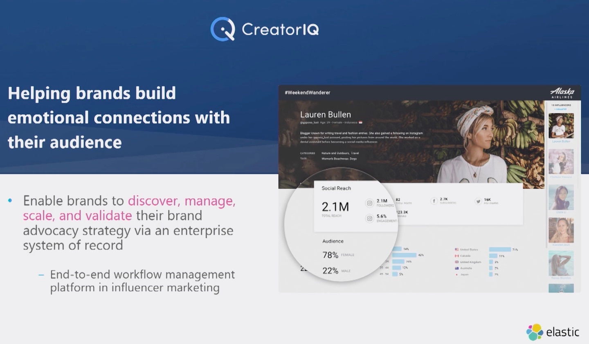This screenshot has height=344, width=589.
Task: Select the second influencer thumbnail in pink tones
Action: [x=561, y=161]
